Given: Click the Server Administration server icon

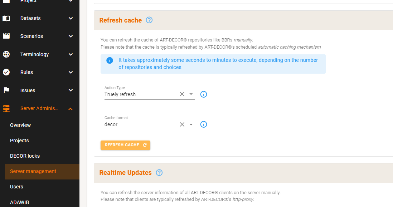Looking at the screenshot, I should tap(6, 108).
